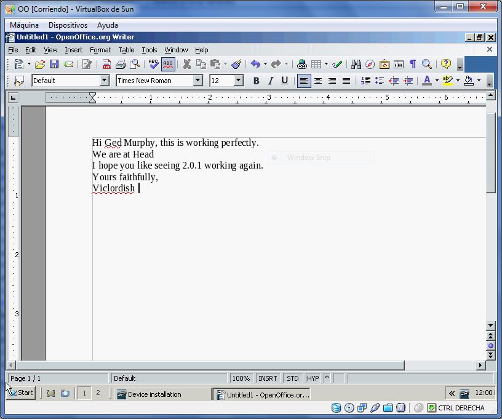Open Find & Replace binoculars icon

point(356,65)
